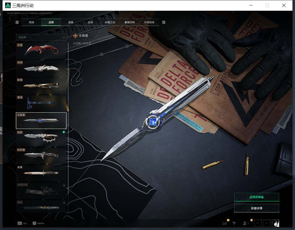Switch to the 外观挑战 tab
Screen dimensions: 295x230
149,22
